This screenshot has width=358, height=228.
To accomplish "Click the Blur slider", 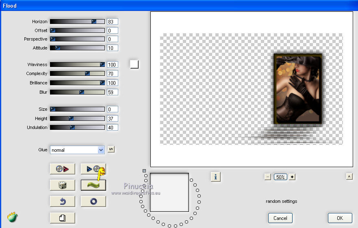I will click(77, 92).
